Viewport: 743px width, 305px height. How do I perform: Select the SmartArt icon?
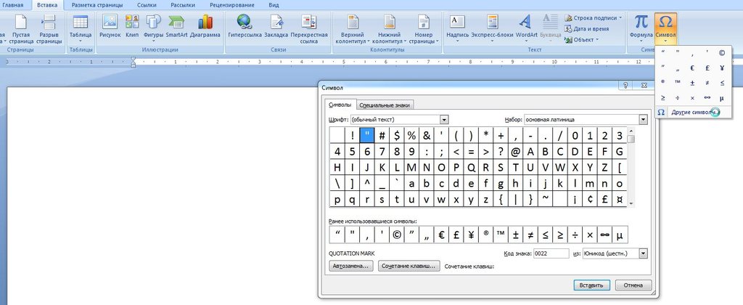176,23
